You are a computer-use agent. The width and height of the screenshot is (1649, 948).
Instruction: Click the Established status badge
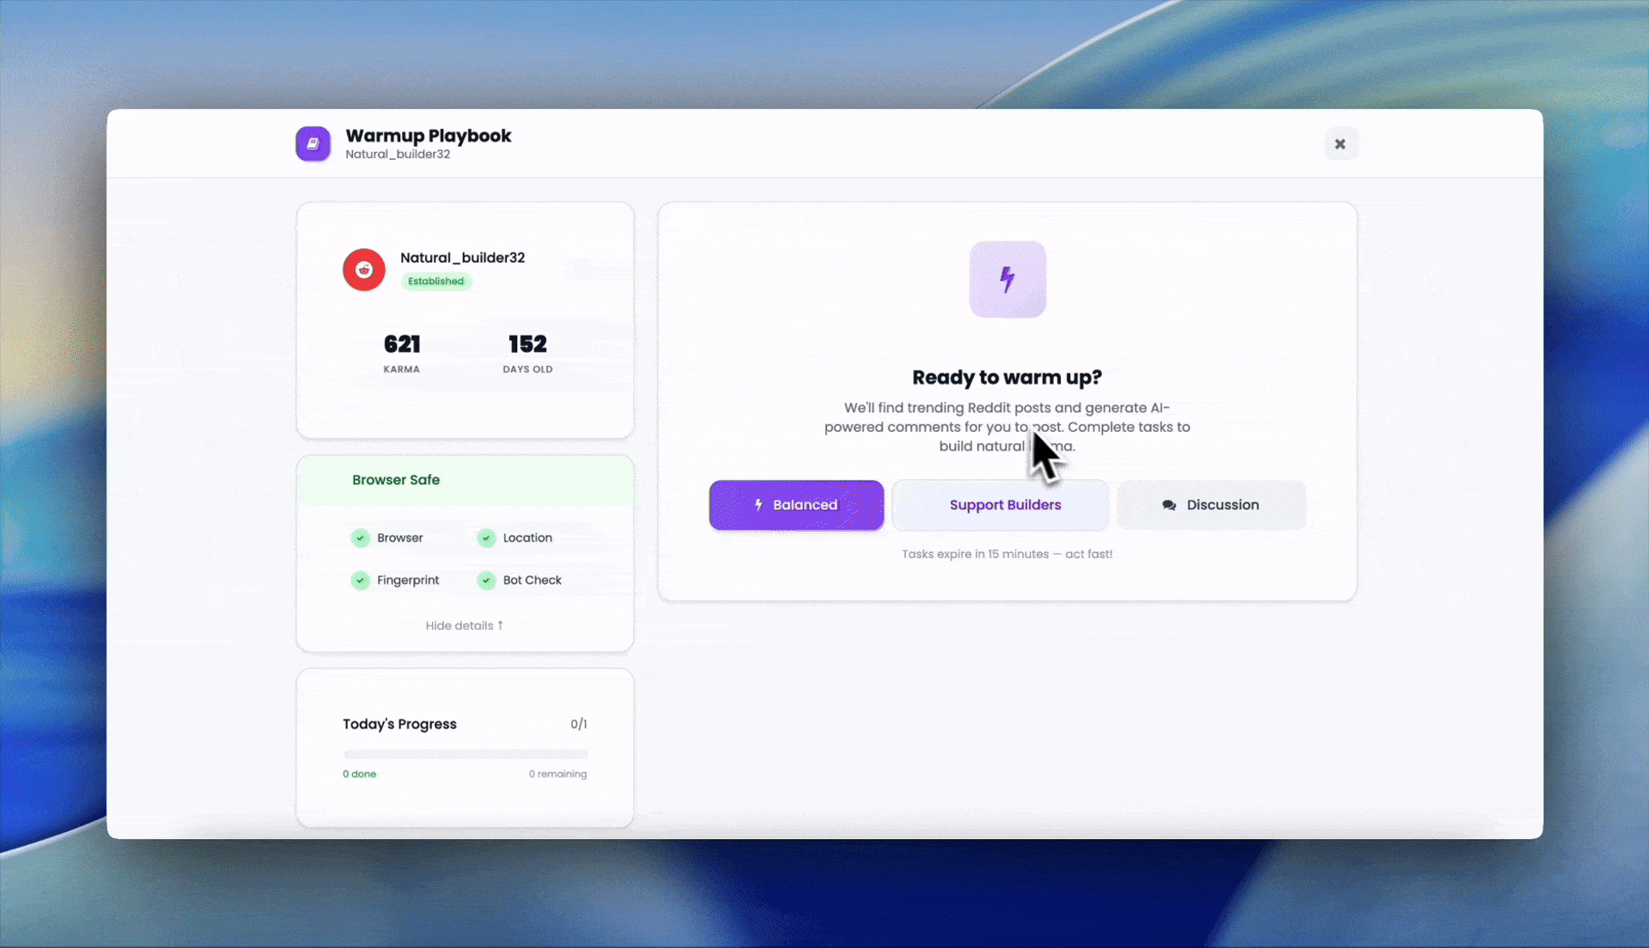click(x=435, y=281)
